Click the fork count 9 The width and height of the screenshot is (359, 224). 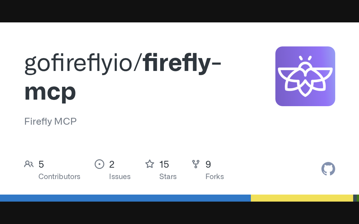208,164
